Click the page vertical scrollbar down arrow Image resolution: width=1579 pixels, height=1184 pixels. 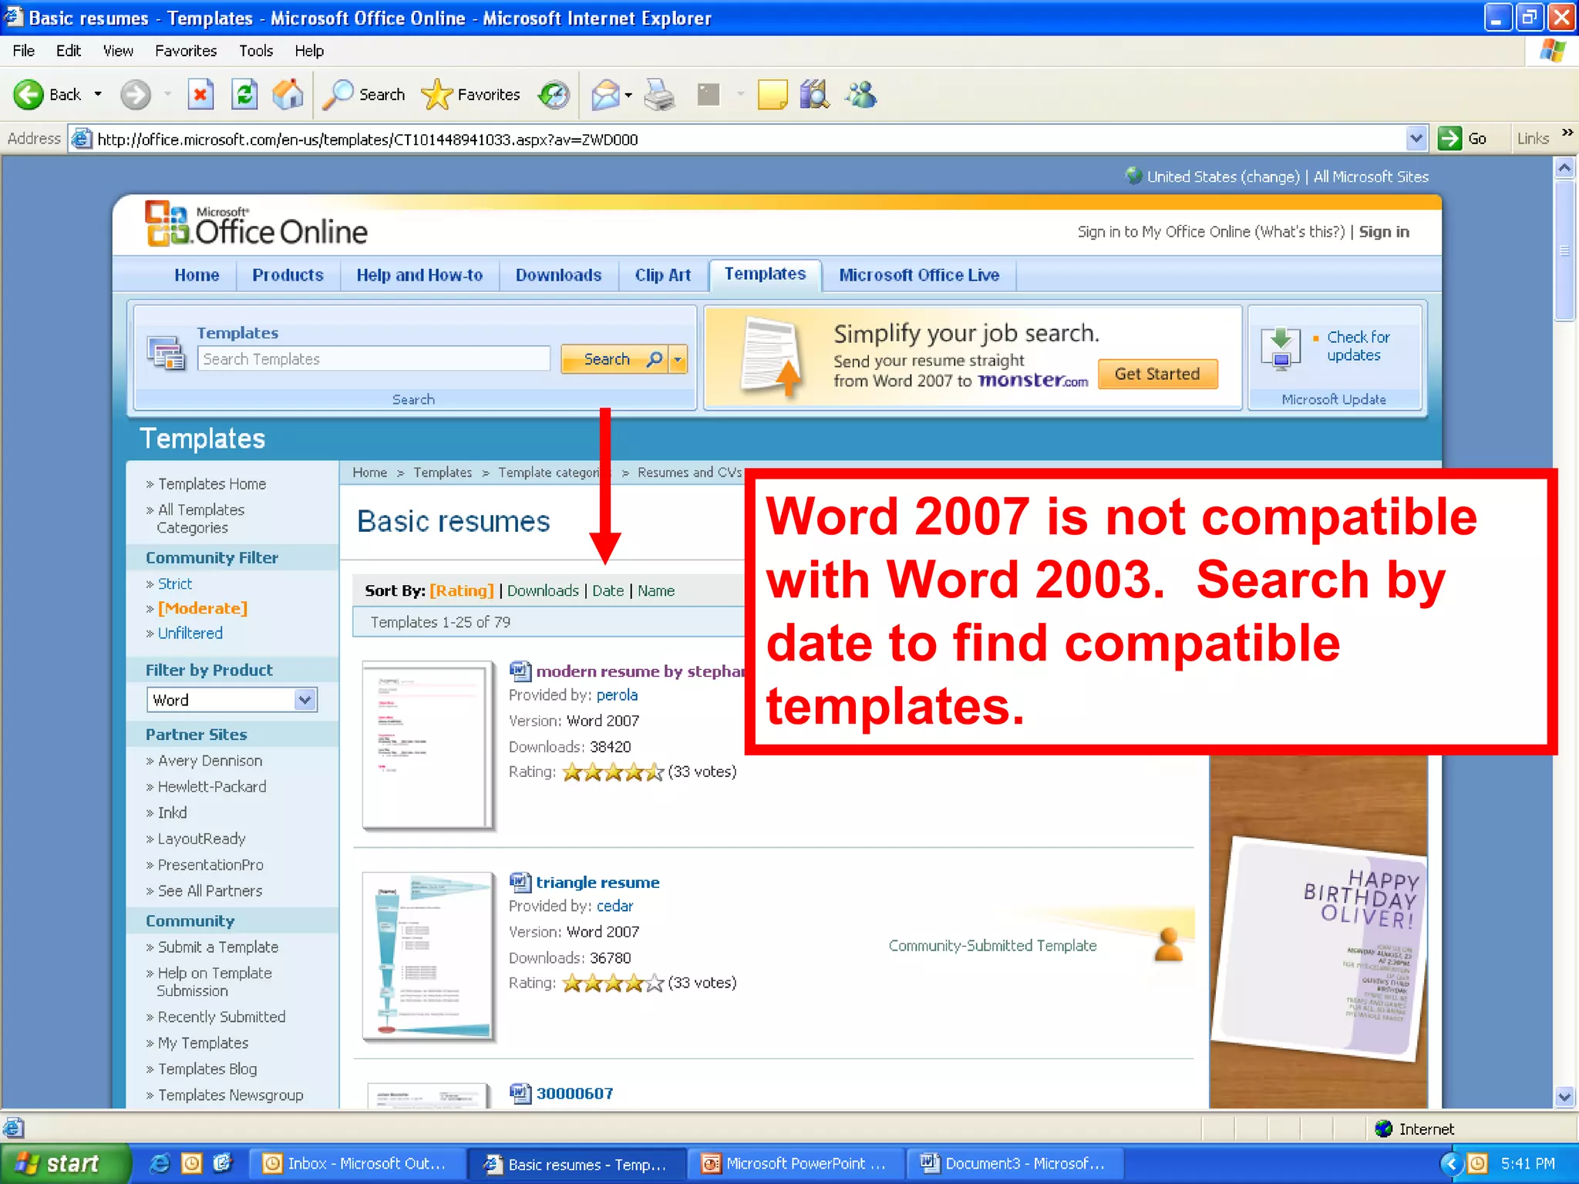[1564, 1097]
